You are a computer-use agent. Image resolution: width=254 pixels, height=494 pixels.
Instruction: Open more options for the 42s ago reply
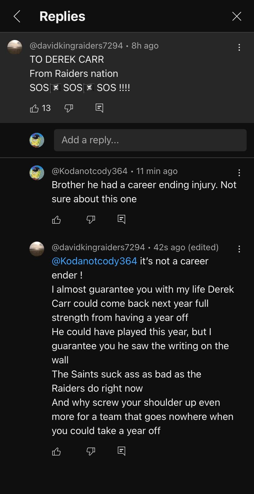click(x=239, y=249)
